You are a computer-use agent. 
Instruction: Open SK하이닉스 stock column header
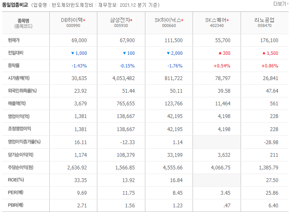(x=169, y=20)
